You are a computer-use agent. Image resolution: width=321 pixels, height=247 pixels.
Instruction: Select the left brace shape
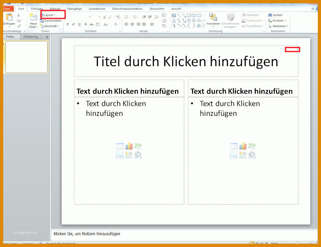189,26
